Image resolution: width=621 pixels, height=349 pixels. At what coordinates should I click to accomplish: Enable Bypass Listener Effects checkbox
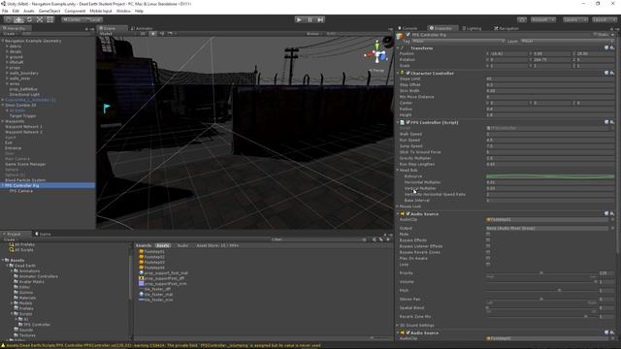point(488,246)
